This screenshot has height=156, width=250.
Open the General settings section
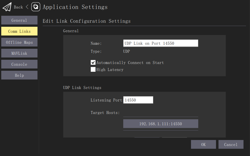19,20
